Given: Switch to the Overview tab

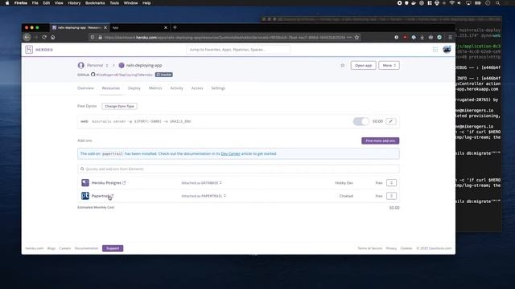Looking at the screenshot, I should point(85,88).
